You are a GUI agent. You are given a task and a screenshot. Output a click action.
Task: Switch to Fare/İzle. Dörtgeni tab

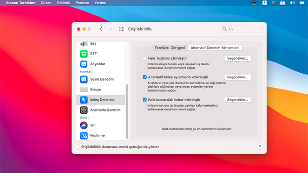170,48
